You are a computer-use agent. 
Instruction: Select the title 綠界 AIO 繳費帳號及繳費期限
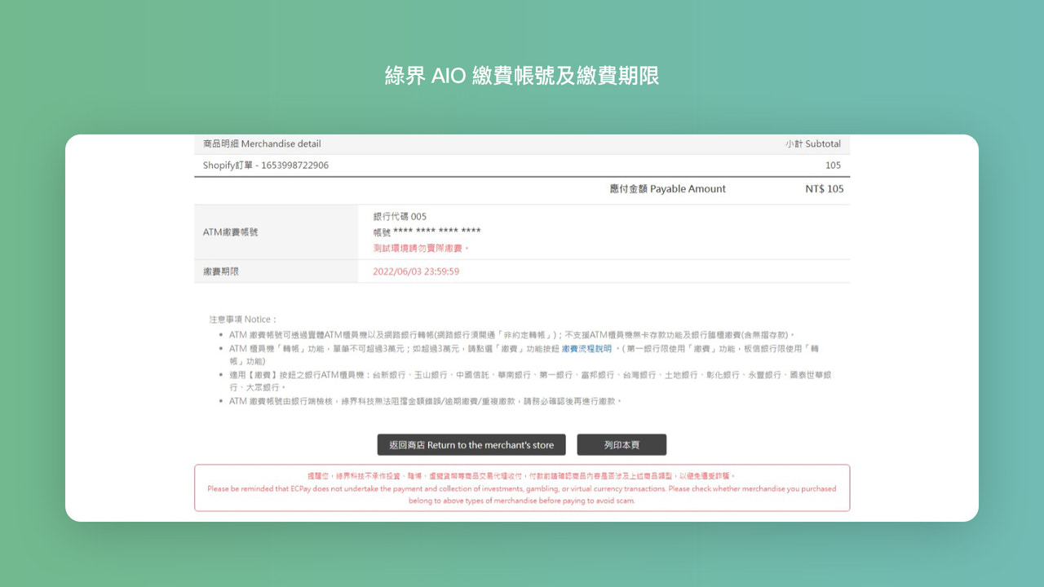pyautogui.click(x=522, y=76)
